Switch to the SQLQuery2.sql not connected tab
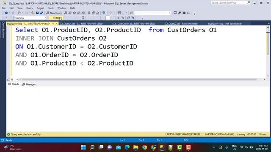Image resolution: width=271 pixels, height=152 pixels. (x=181, y=24)
